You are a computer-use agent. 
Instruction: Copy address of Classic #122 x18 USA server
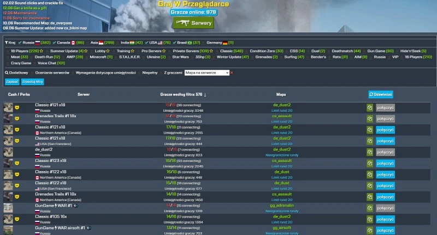(370, 186)
